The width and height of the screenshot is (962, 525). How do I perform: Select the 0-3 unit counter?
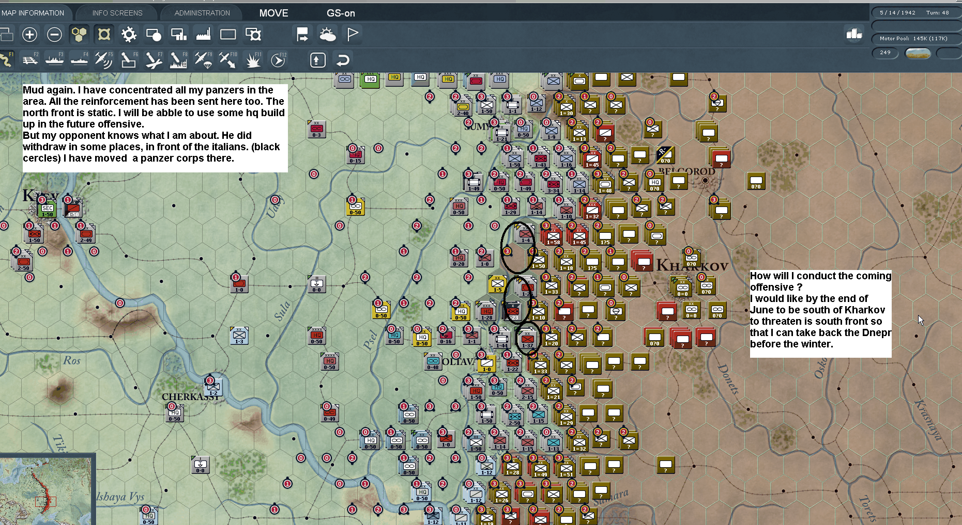tap(316, 130)
